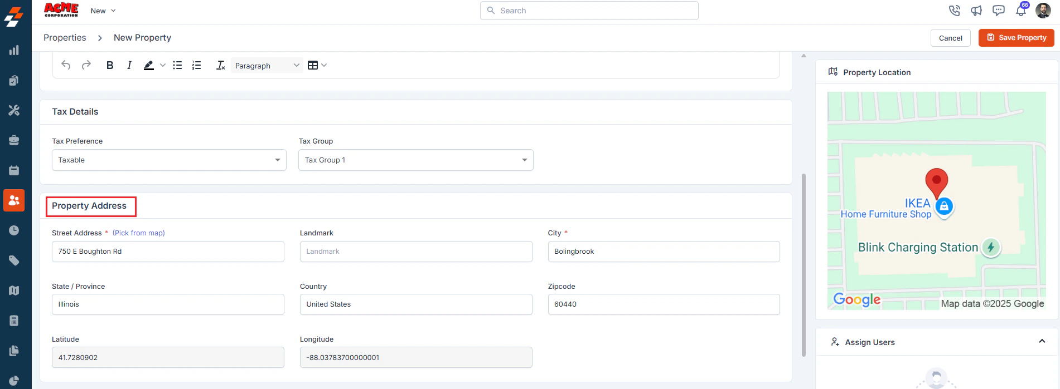Open the user profile avatar
1060x389 pixels.
coord(1043,10)
